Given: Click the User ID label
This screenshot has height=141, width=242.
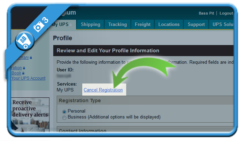Looking at the screenshot, I should point(65,70).
